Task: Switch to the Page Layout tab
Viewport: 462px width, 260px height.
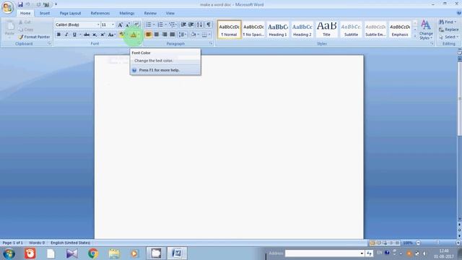Action: tap(70, 13)
